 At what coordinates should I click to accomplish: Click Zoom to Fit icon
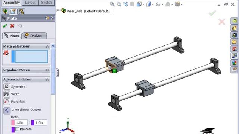click(112, 4)
